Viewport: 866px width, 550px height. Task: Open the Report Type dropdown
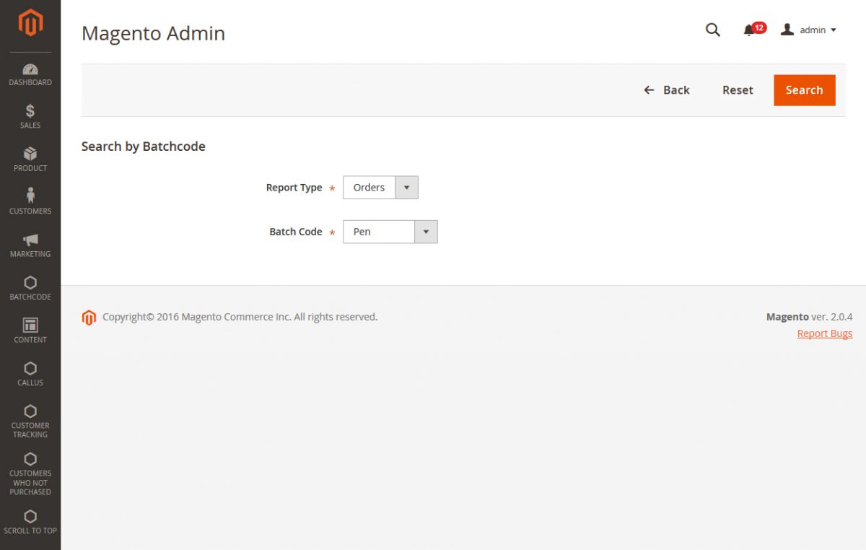tap(406, 187)
